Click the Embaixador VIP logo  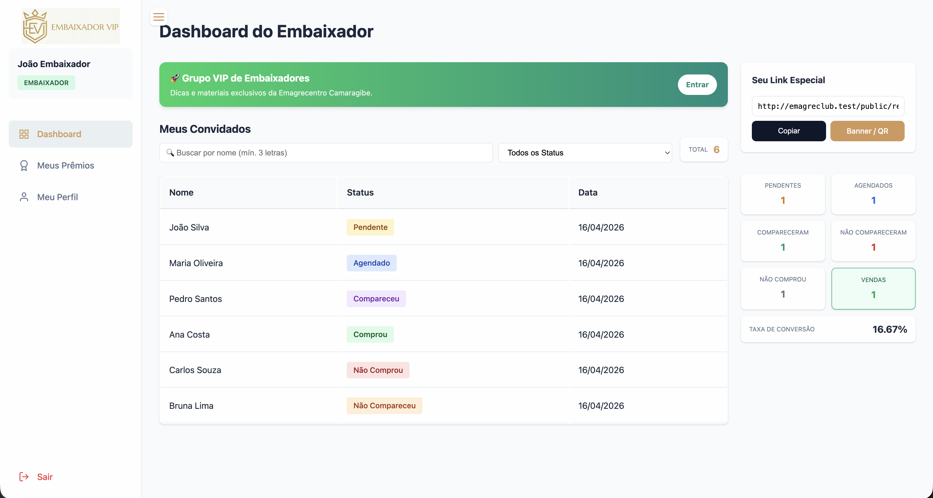(71, 26)
